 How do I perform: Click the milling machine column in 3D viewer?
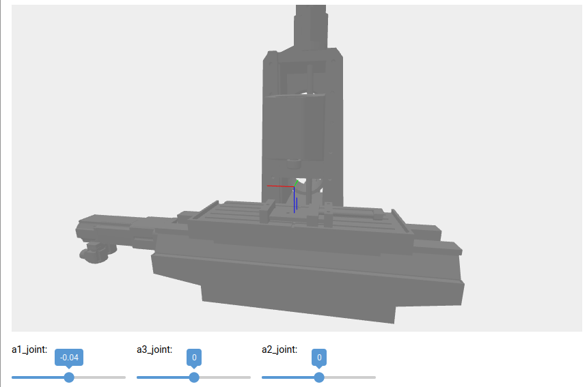tap(303, 127)
